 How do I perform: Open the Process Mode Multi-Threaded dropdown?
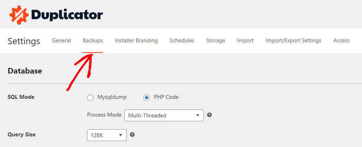pyautogui.click(x=164, y=115)
